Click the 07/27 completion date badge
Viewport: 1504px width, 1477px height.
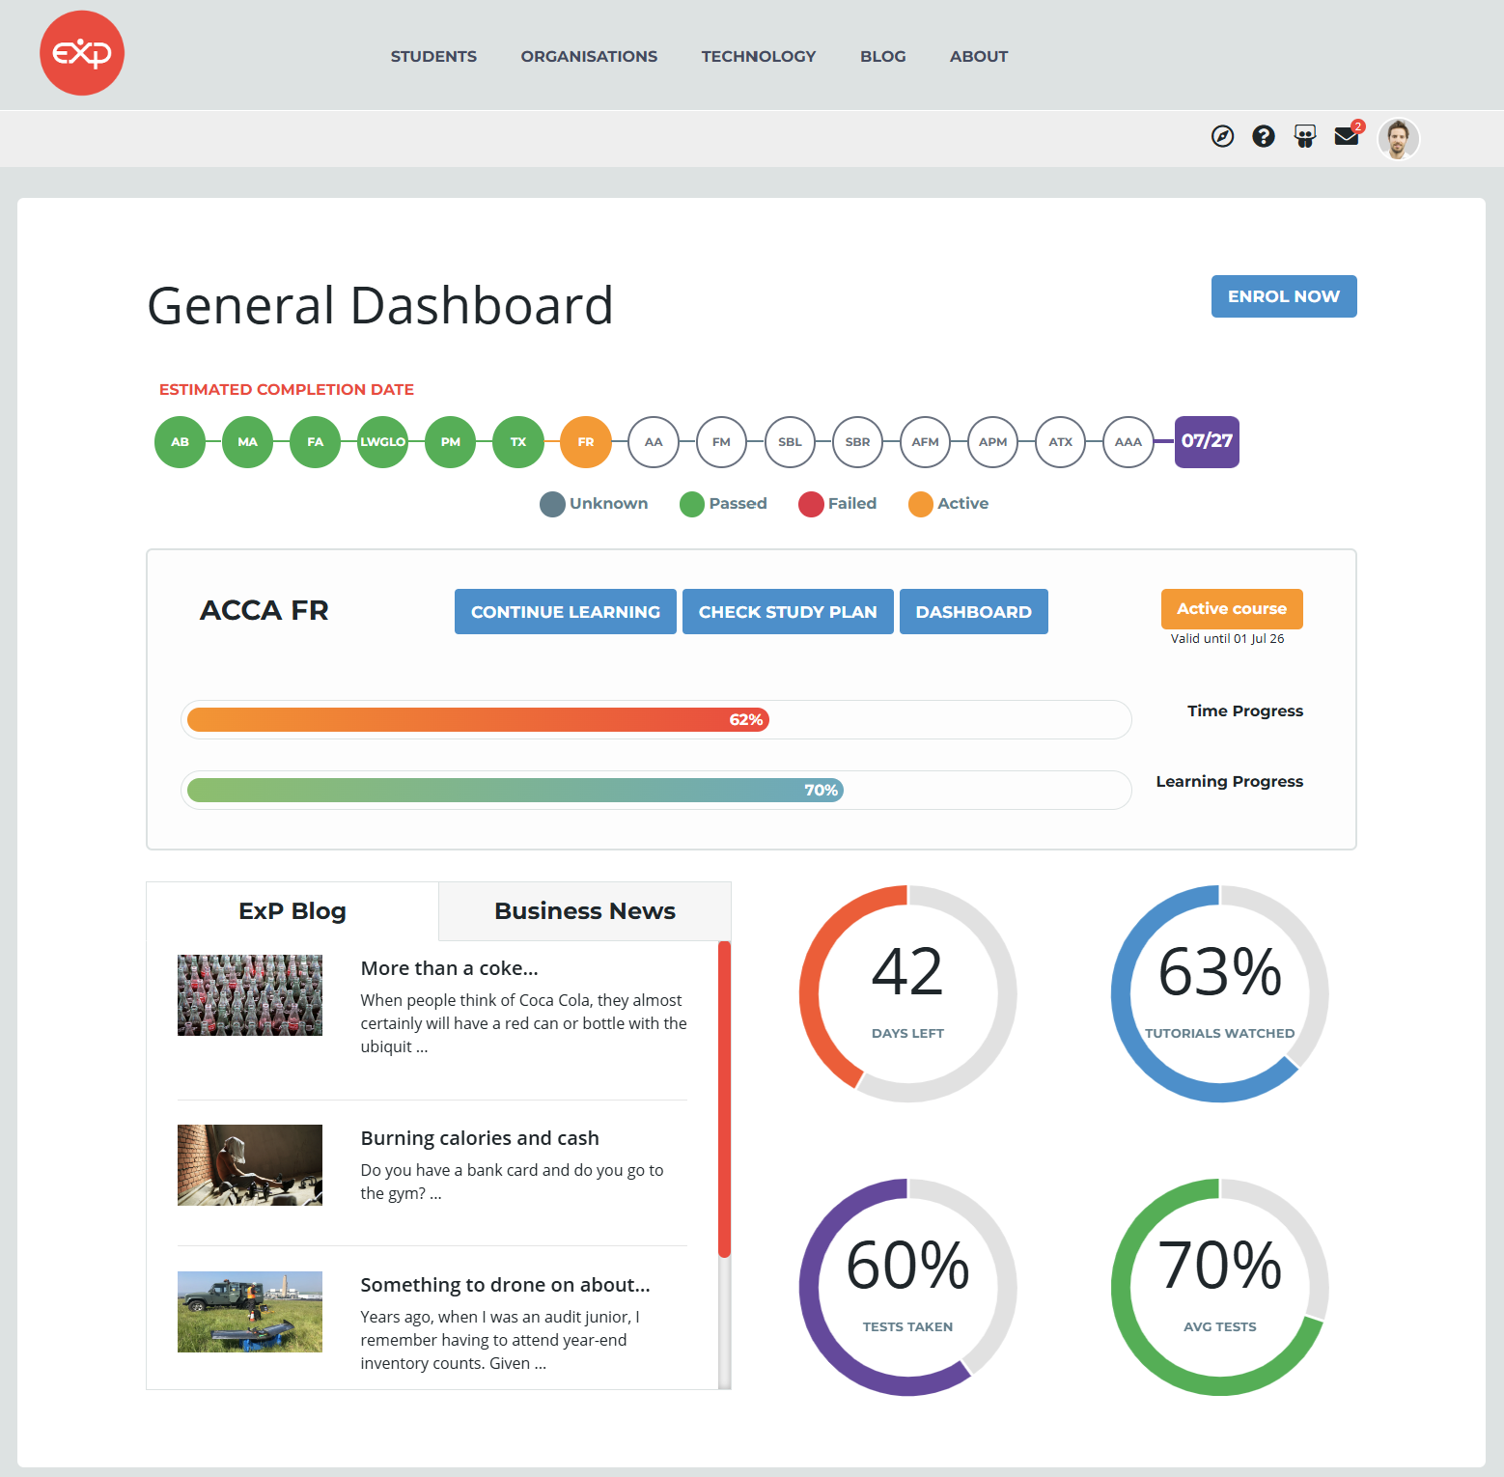click(x=1206, y=442)
